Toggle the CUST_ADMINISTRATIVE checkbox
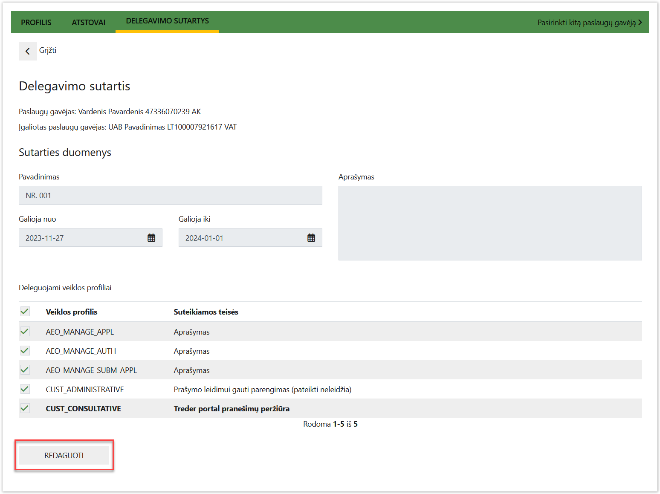The width and height of the screenshot is (660, 494). pos(25,389)
